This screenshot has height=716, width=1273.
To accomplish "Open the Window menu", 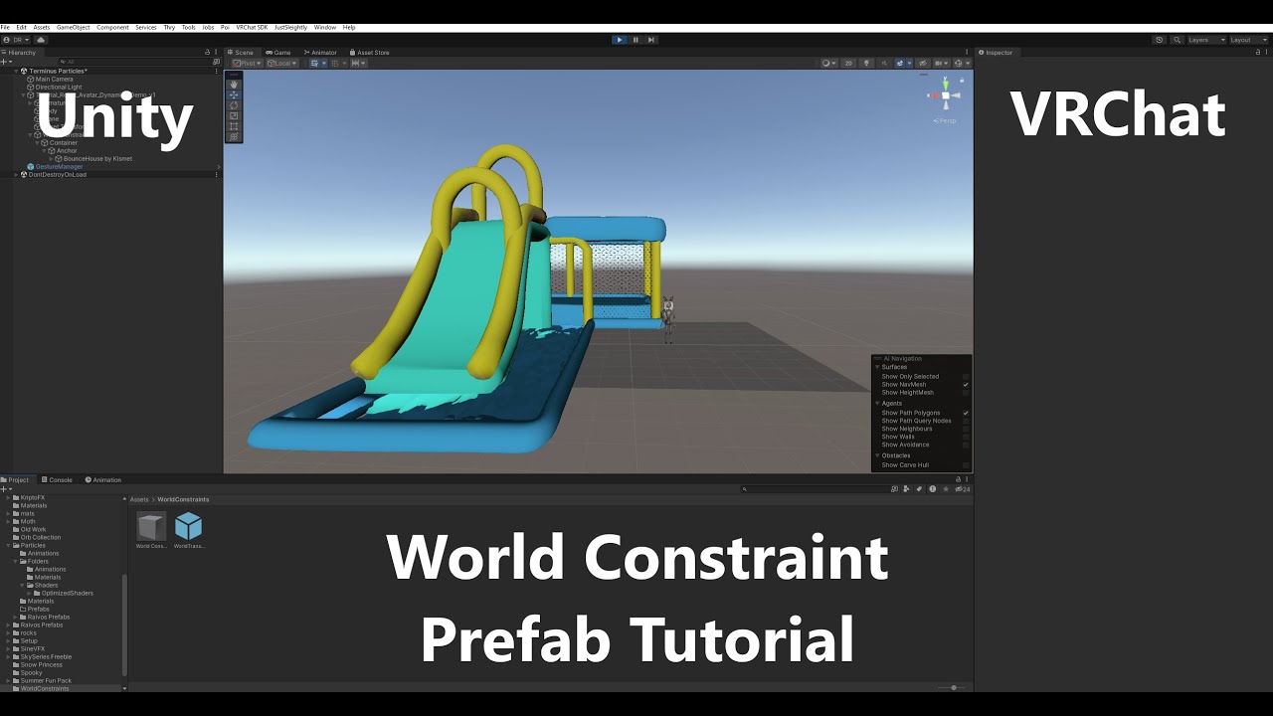I will [x=324, y=27].
